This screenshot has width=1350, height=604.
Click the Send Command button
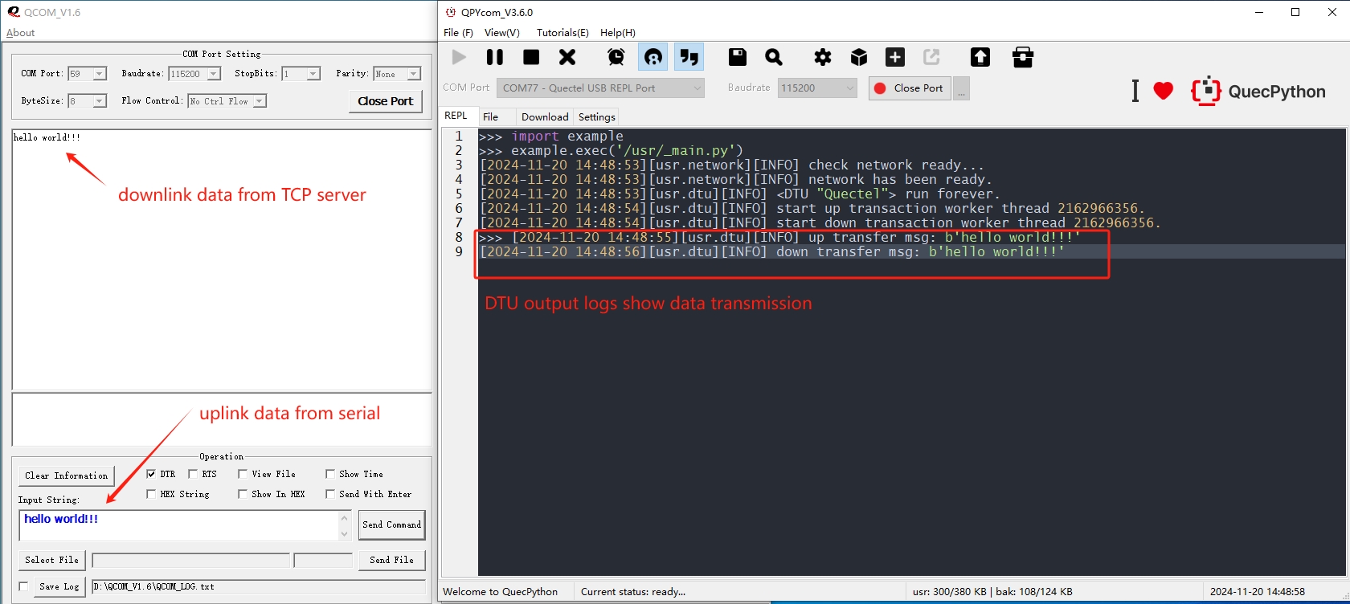392,524
